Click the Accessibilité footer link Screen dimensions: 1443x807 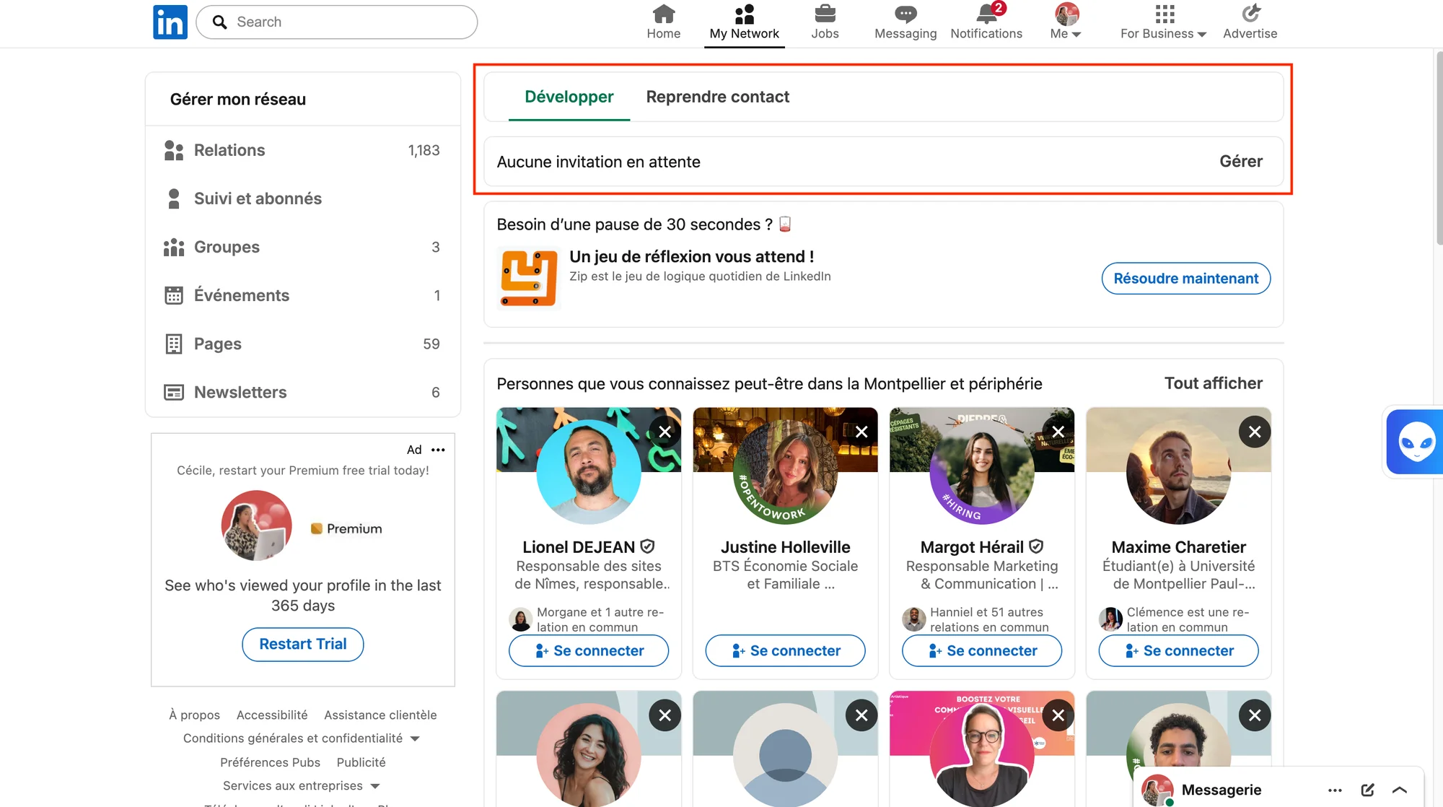click(x=272, y=715)
